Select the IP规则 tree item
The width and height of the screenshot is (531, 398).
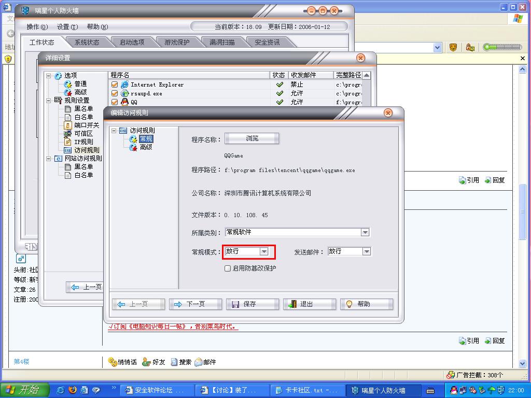[83, 142]
